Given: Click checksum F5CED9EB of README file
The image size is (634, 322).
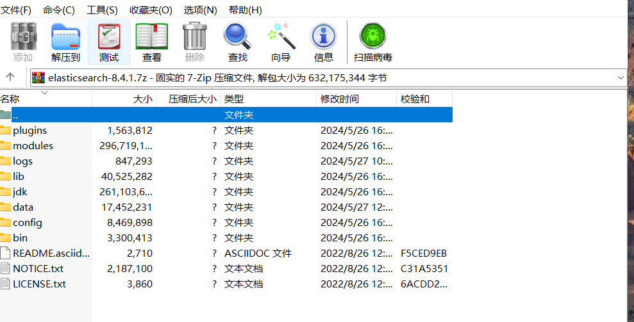Looking at the screenshot, I should pyautogui.click(x=424, y=253).
